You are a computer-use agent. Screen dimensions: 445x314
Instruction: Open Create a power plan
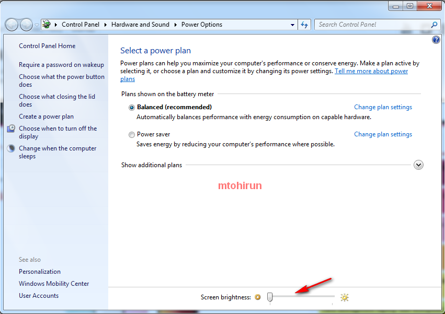46,117
